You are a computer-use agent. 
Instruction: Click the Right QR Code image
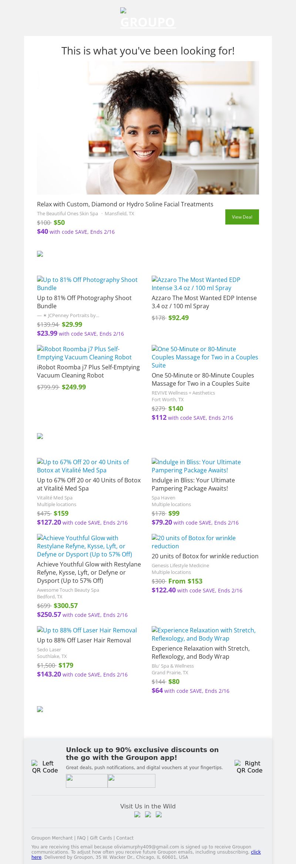[x=249, y=767]
